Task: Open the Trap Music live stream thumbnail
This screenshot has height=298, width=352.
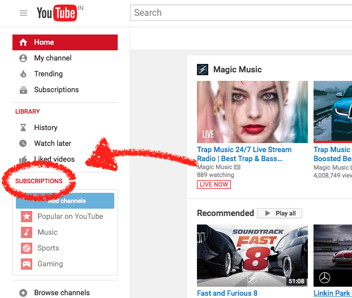Action: click(x=252, y=112)
